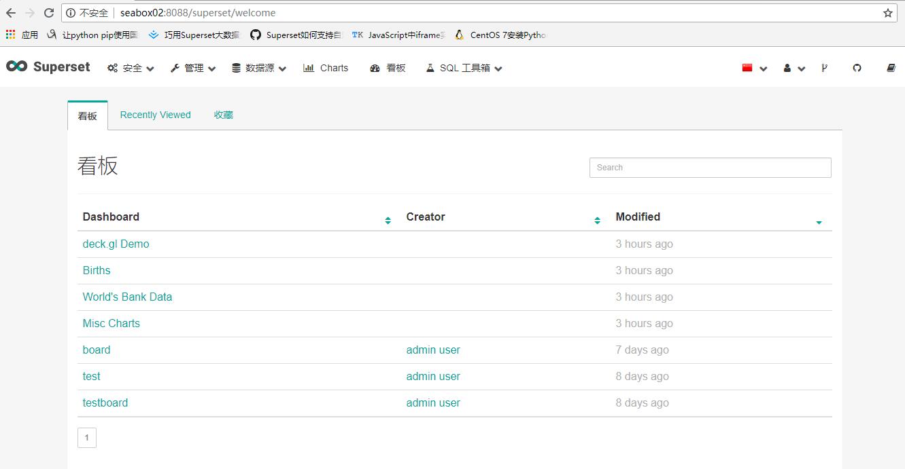
Task: Click the Charts bar graph icon
Action: coord(309,68)
